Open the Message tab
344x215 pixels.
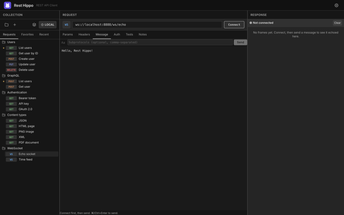102,34
